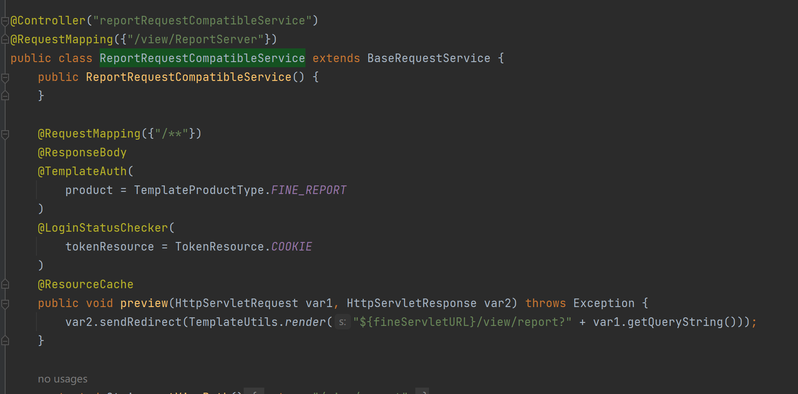
Task: Click the "${fineServletURL}/view/report?" string literal
Action: click(462, 322)
